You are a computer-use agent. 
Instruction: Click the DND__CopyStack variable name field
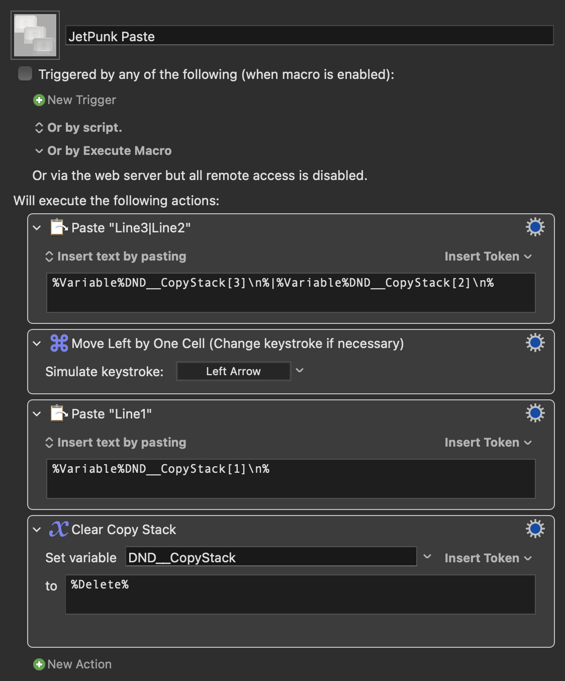271,557
